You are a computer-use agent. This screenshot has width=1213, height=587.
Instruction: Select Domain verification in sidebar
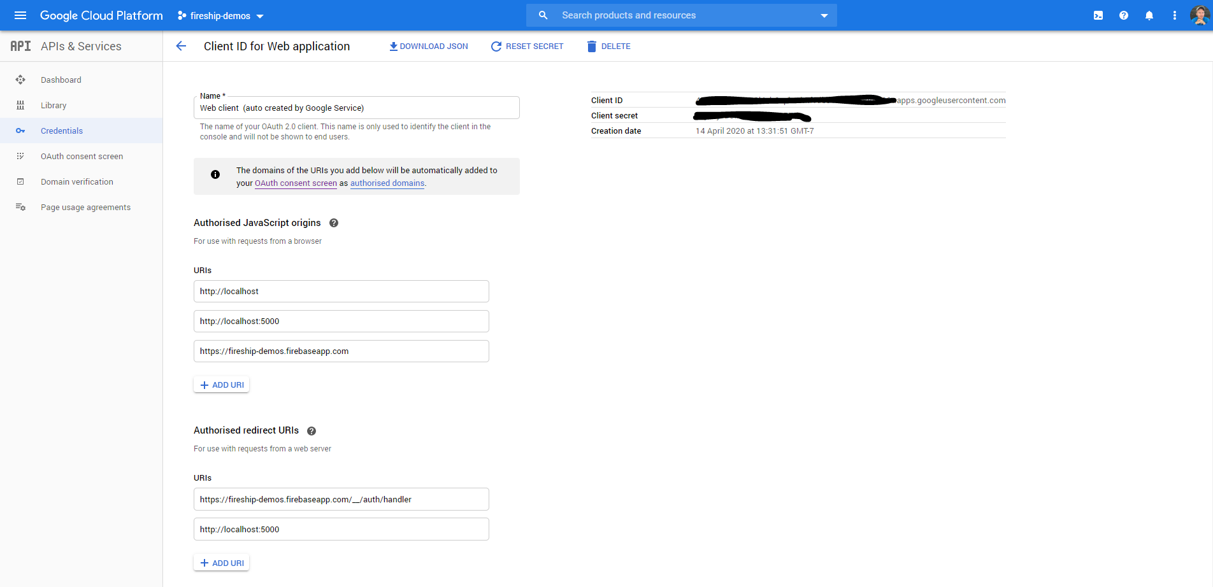point(77,181)
